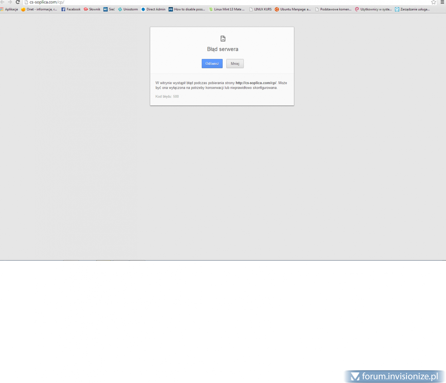
Task: Click the Mniej button
Action: [235, 63]
